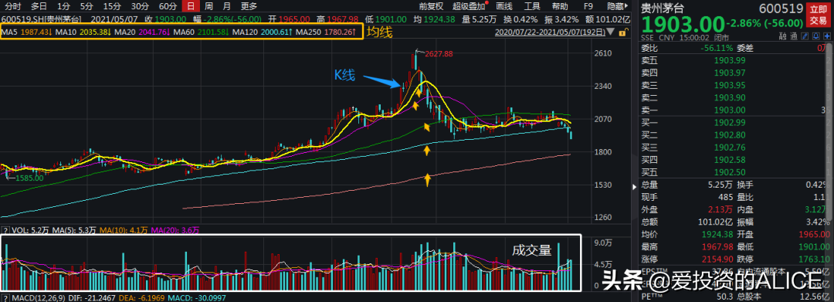Click the date range 2020/07/22-2021/05/07 link
The image size is (834, 302).
(x=549, y=32)
